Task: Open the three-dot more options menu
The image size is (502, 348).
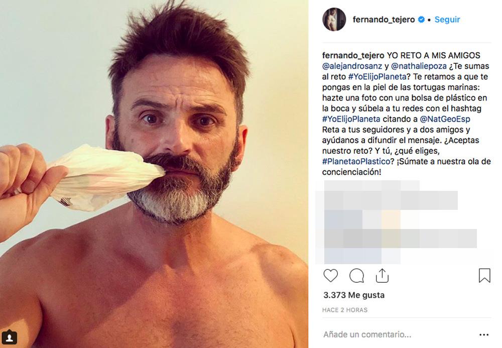Action: (x=484, y=335)
